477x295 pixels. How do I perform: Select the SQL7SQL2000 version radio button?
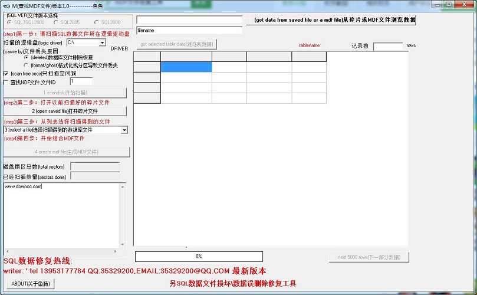coord(9,22)
